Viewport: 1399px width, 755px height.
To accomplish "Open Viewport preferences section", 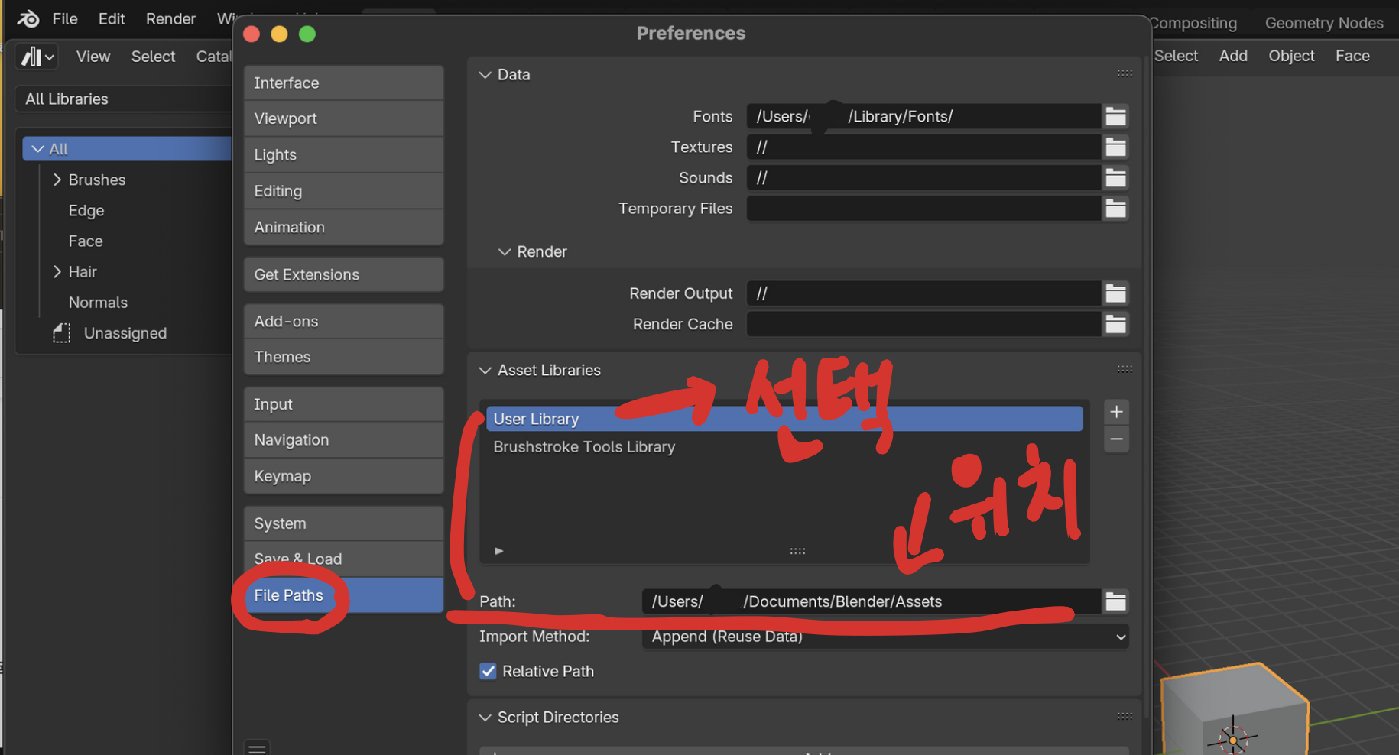I will coord(343,118).
